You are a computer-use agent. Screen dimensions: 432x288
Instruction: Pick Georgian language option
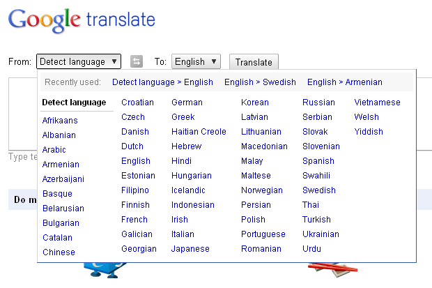click(139, 248)
